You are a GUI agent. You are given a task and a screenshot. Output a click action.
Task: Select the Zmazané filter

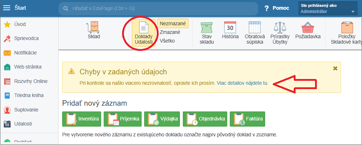pos(170,32)
